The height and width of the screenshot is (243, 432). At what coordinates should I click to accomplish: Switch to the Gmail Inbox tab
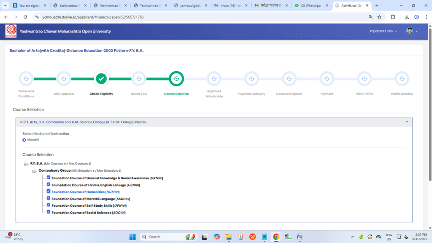[x=230, y=5]
